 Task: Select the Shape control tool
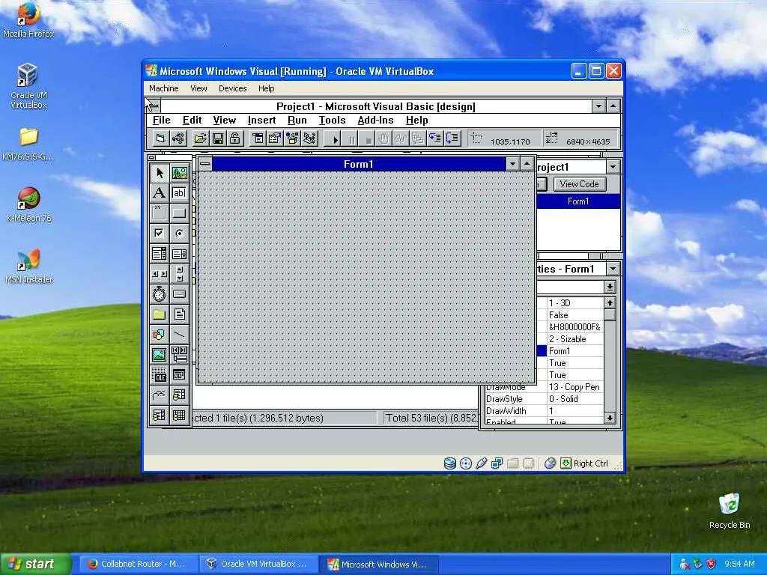(x=159, y=335)
